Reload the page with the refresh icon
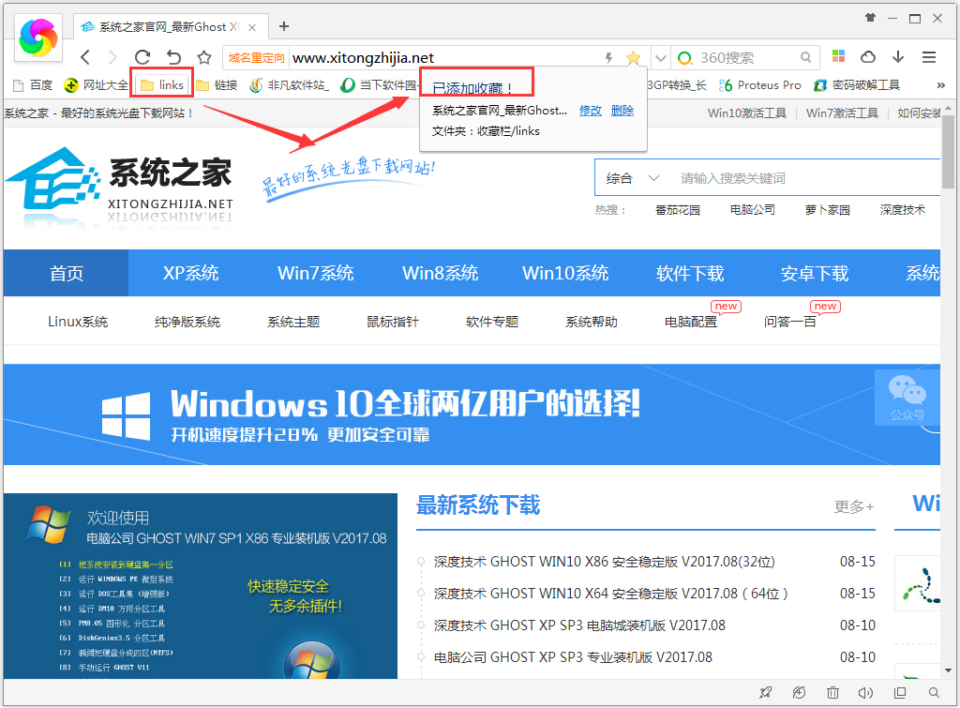This screenshot has width=960, height=708. point(142,57)
